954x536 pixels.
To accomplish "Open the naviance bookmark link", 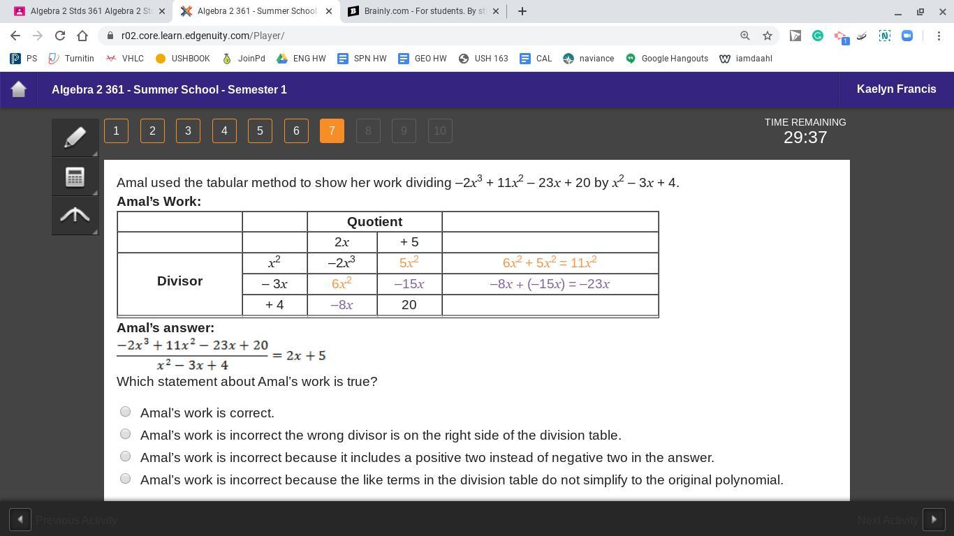I will [589, 59].
